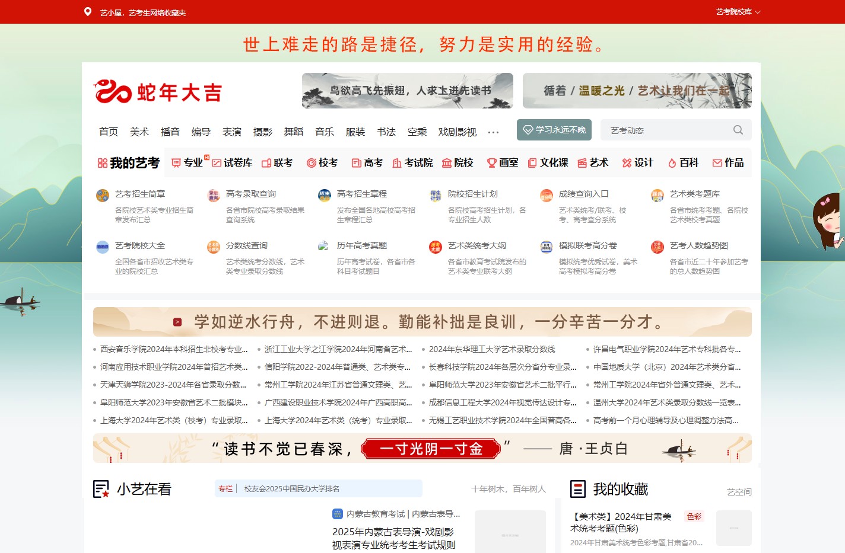
Task: Click the 院校招生计划 icon
Action: 436,196
